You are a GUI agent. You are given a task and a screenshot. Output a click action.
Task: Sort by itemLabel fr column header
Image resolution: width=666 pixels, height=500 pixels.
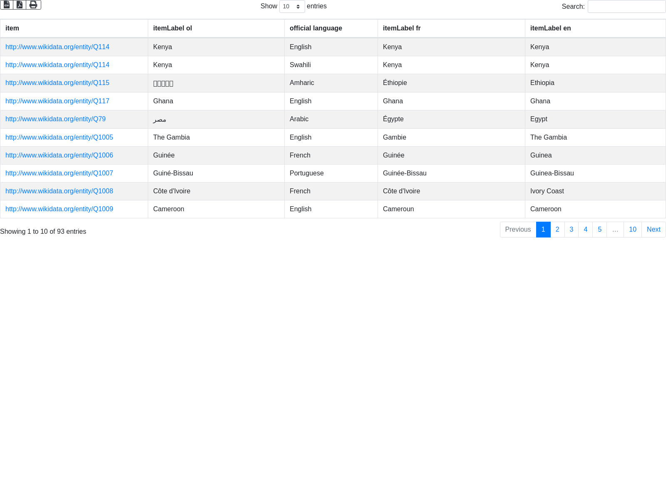click(x=401, y=28)
